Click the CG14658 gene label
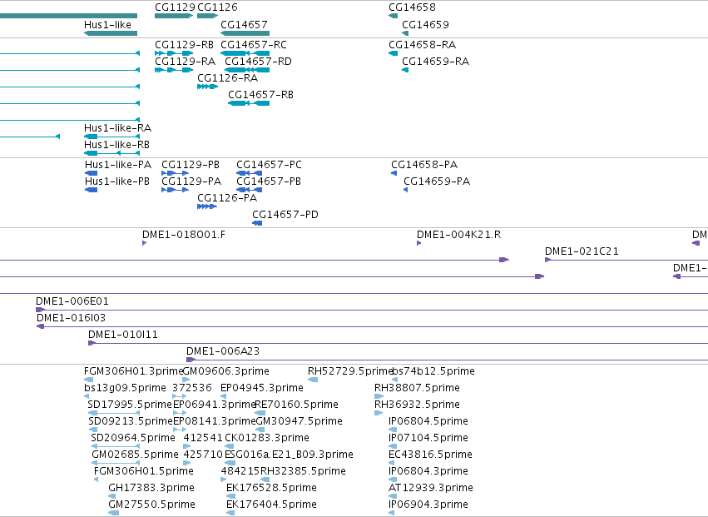Screen dimensions: 708x517 tap(413, 7)
